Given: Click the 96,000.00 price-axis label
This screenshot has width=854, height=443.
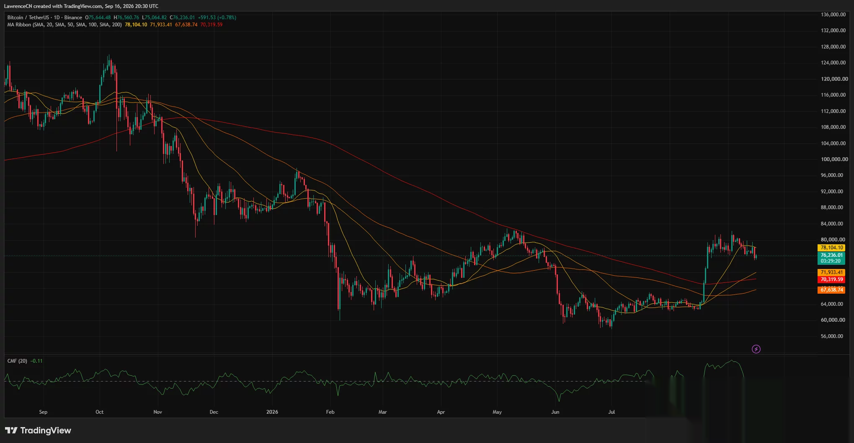Looking at the screenshot, I should tap(832, 175).
